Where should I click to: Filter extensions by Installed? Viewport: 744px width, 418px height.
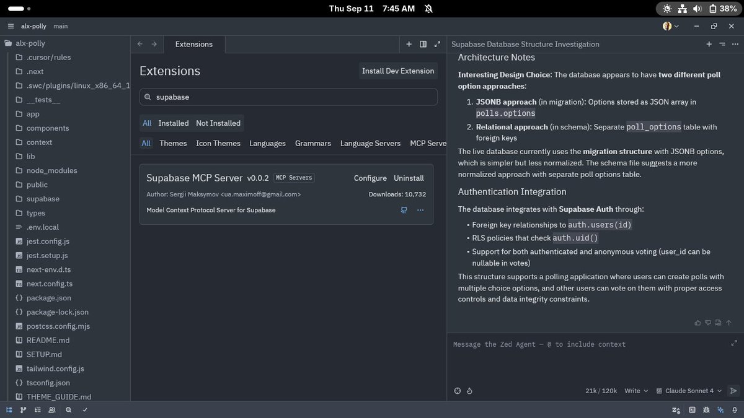(x=173, y=123)
